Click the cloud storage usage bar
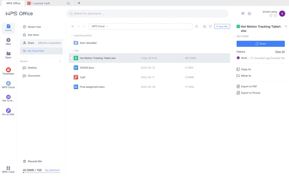This screenshot has width=289, height=180. click(x=42, y=172)
